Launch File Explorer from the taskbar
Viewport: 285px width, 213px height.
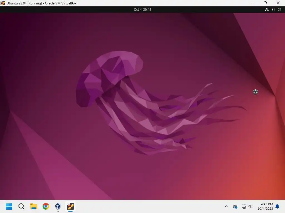pyautogui.click(x=34, y=206)
